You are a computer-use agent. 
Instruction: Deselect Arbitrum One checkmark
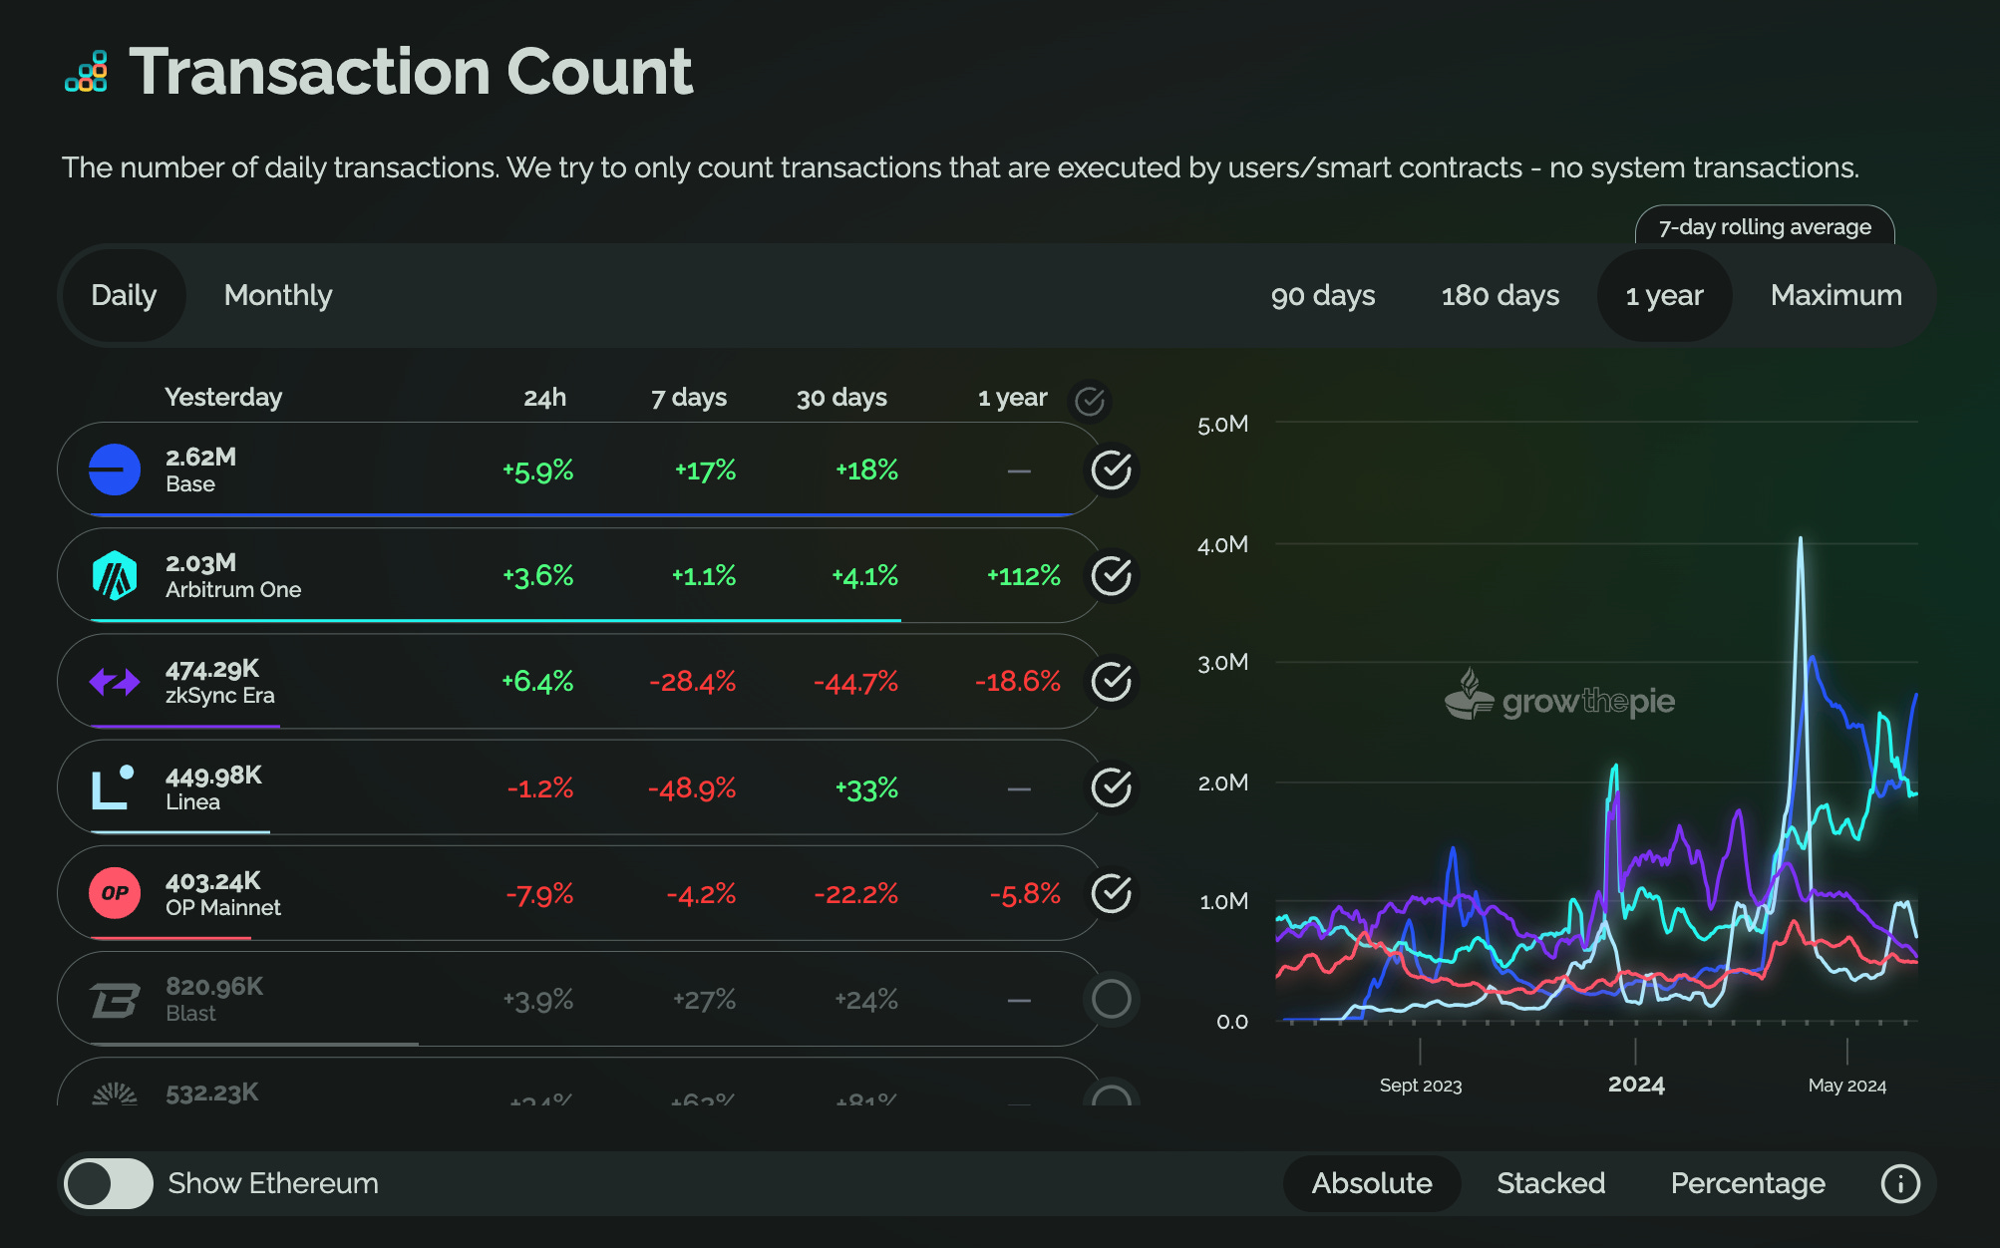[1111, 575]
